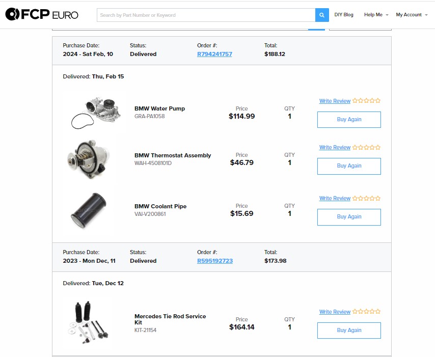
Task: Click Buy Again for Mercedes Tie Rod Kit
Action: pyautogui.click(x=349, y=330)
